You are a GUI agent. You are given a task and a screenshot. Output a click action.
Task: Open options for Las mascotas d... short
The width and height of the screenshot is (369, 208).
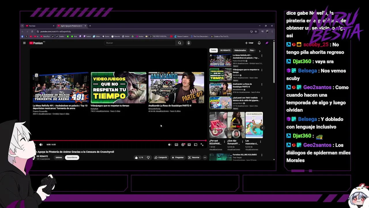point(261,142)
